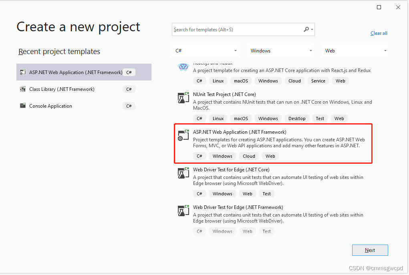The height and width of the screenshot is (275, 409).
Task: Click macOS tag on NUnit Test Project
Action: tap(241, 118)
